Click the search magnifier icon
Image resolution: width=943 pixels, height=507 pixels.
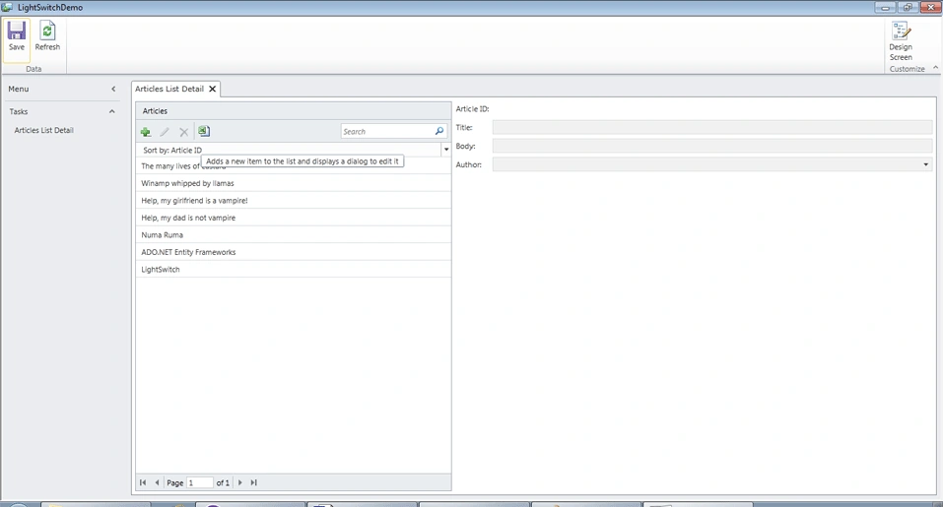(439, 131)
